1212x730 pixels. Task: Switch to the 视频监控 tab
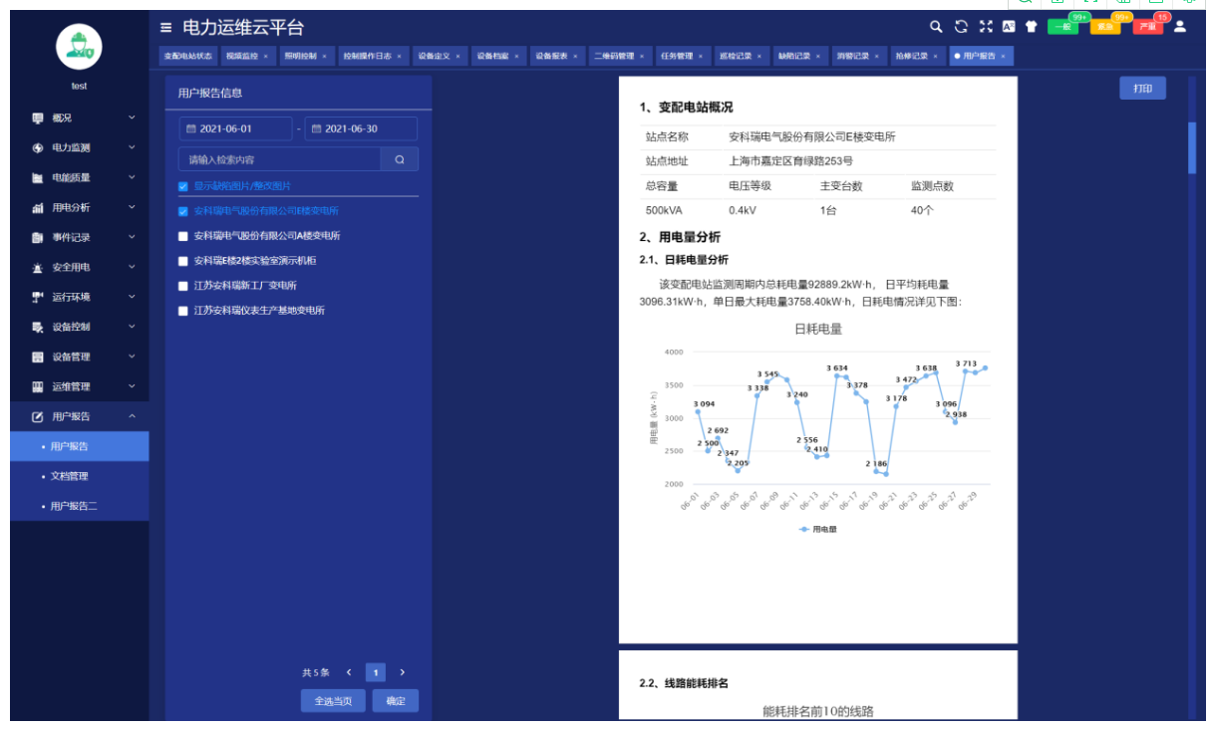tap(241, 56)
